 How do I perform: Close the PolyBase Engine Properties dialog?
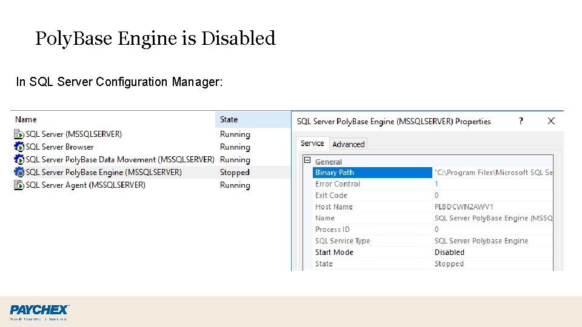(551, 121)
